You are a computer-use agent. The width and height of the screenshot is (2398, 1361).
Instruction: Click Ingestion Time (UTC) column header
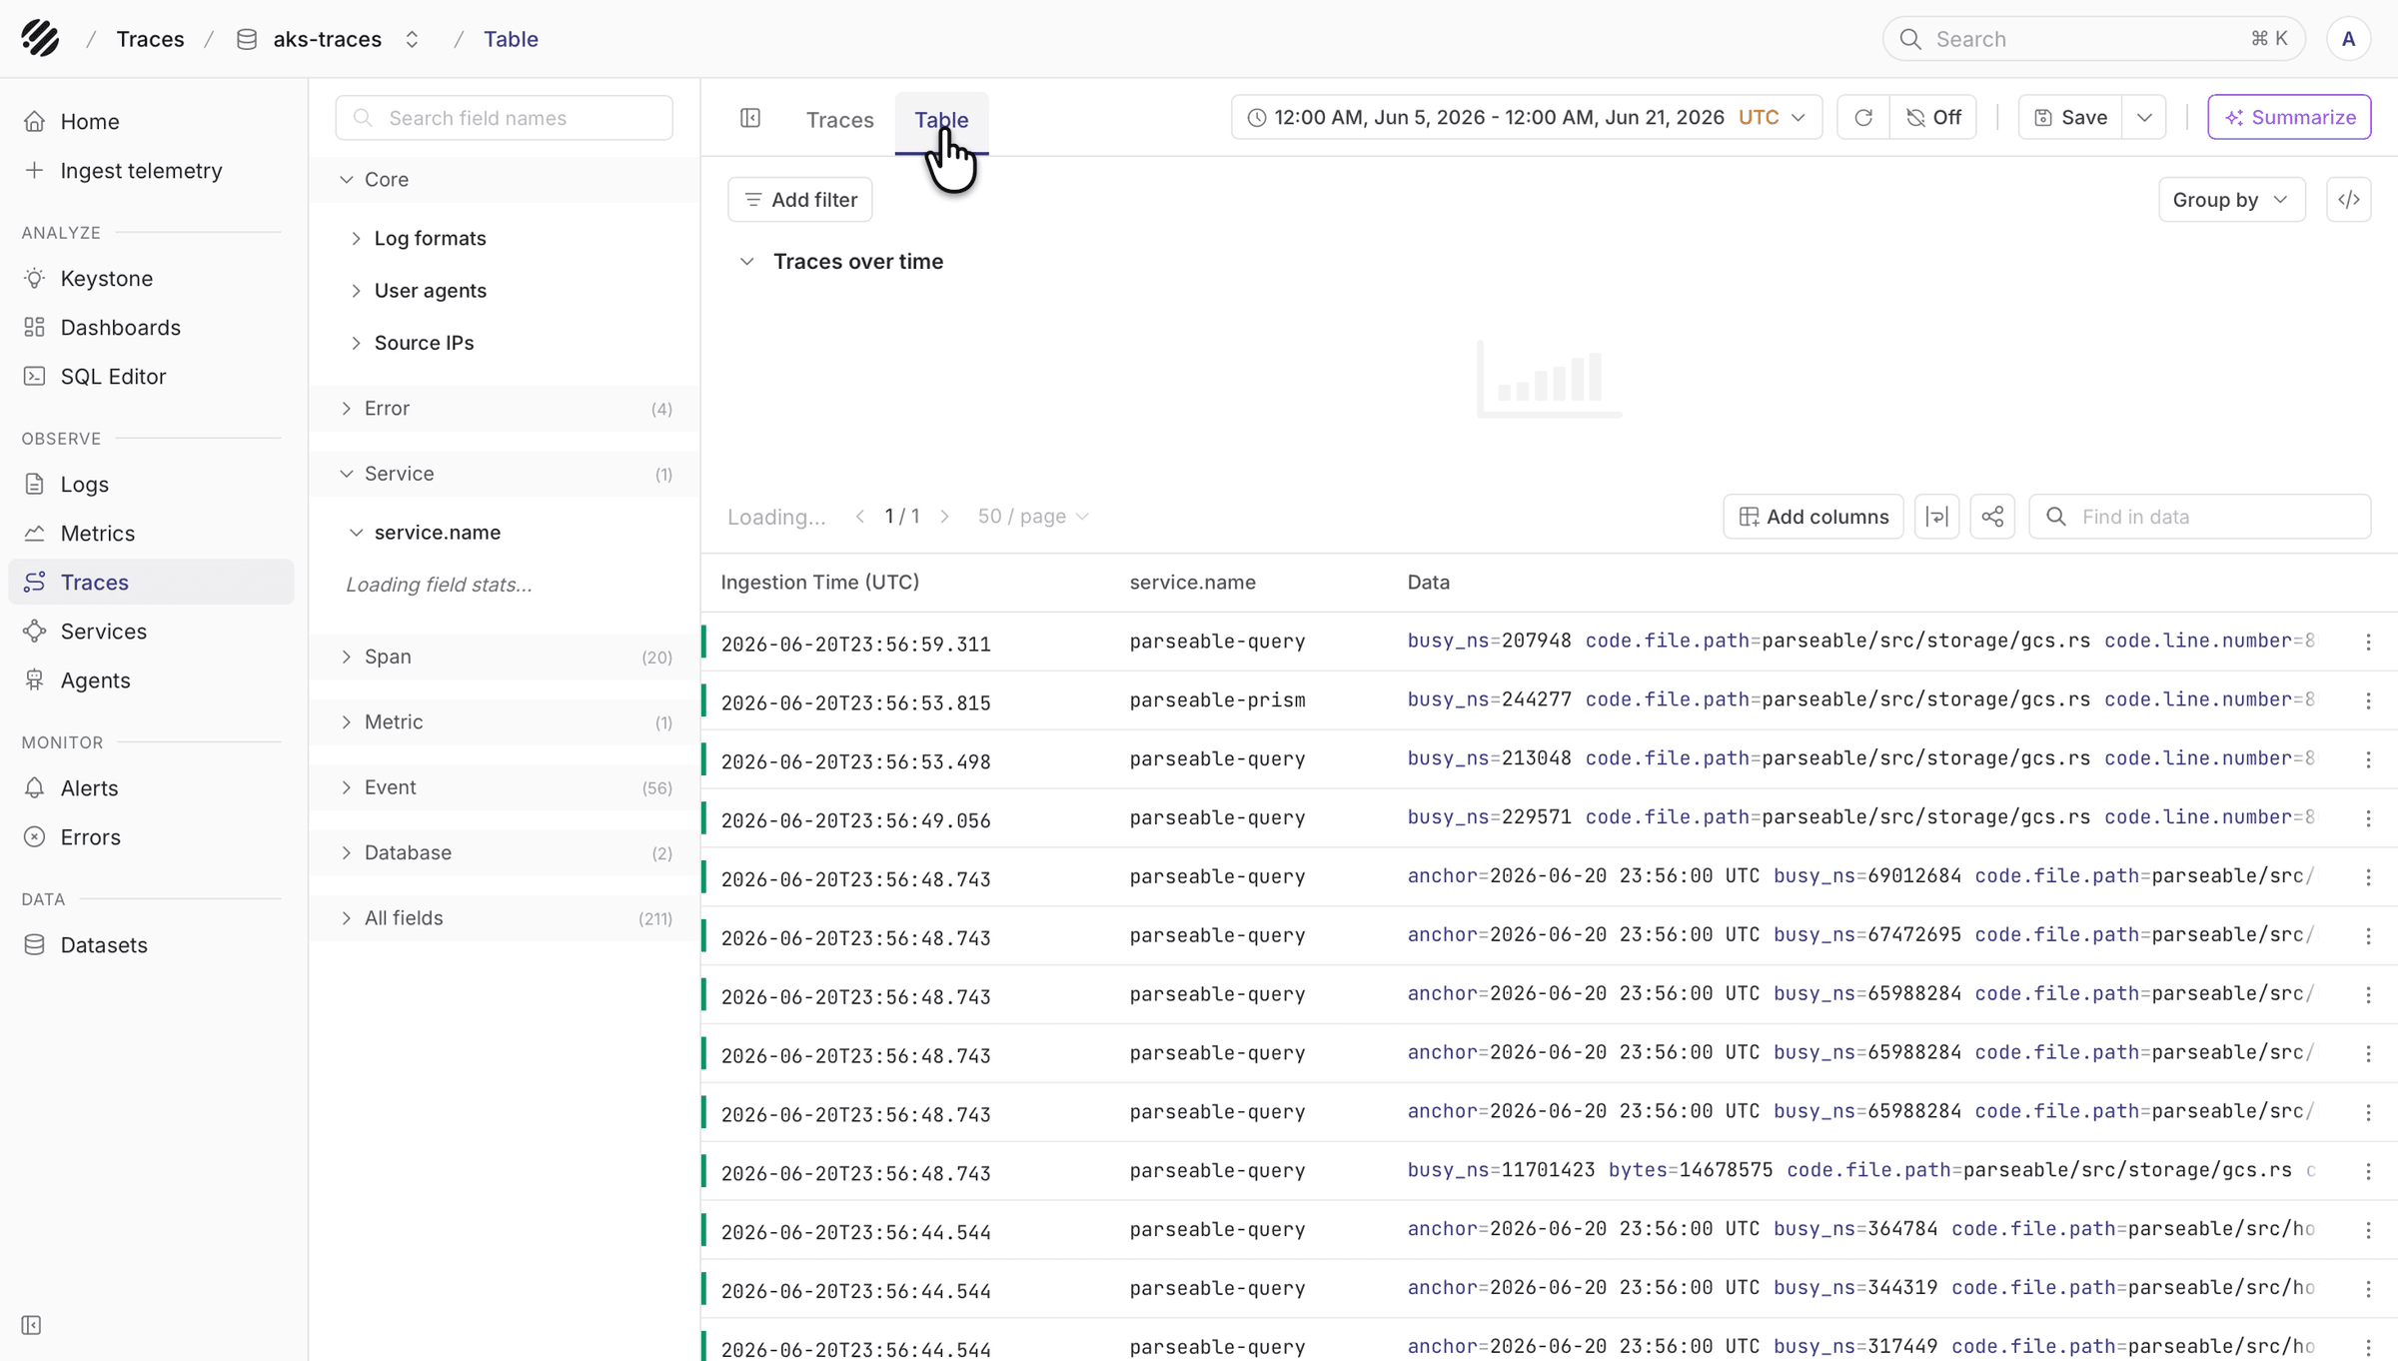[x=820, y=583]
